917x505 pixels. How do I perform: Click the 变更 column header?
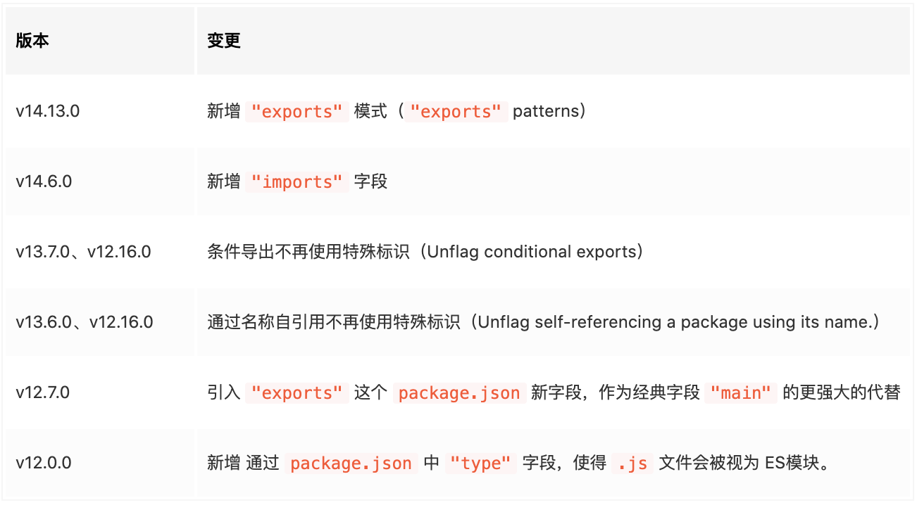224,41
